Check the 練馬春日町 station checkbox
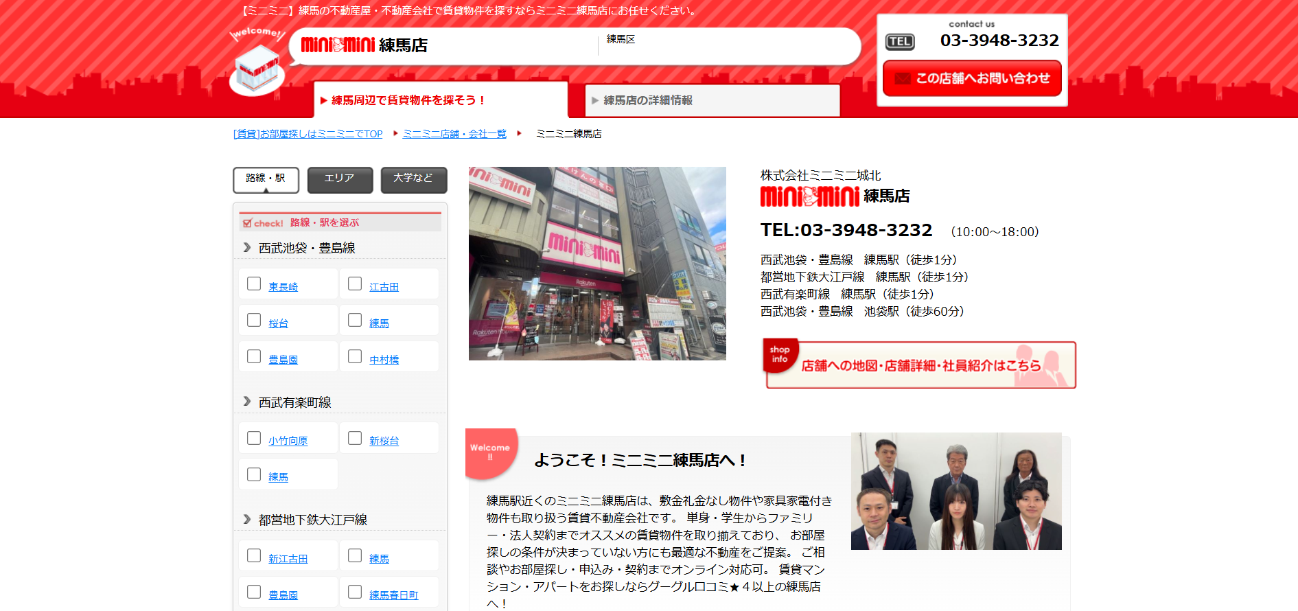The width and height of the screenshot is (1298, 611). pyautogui.click(x=355, y=592)
